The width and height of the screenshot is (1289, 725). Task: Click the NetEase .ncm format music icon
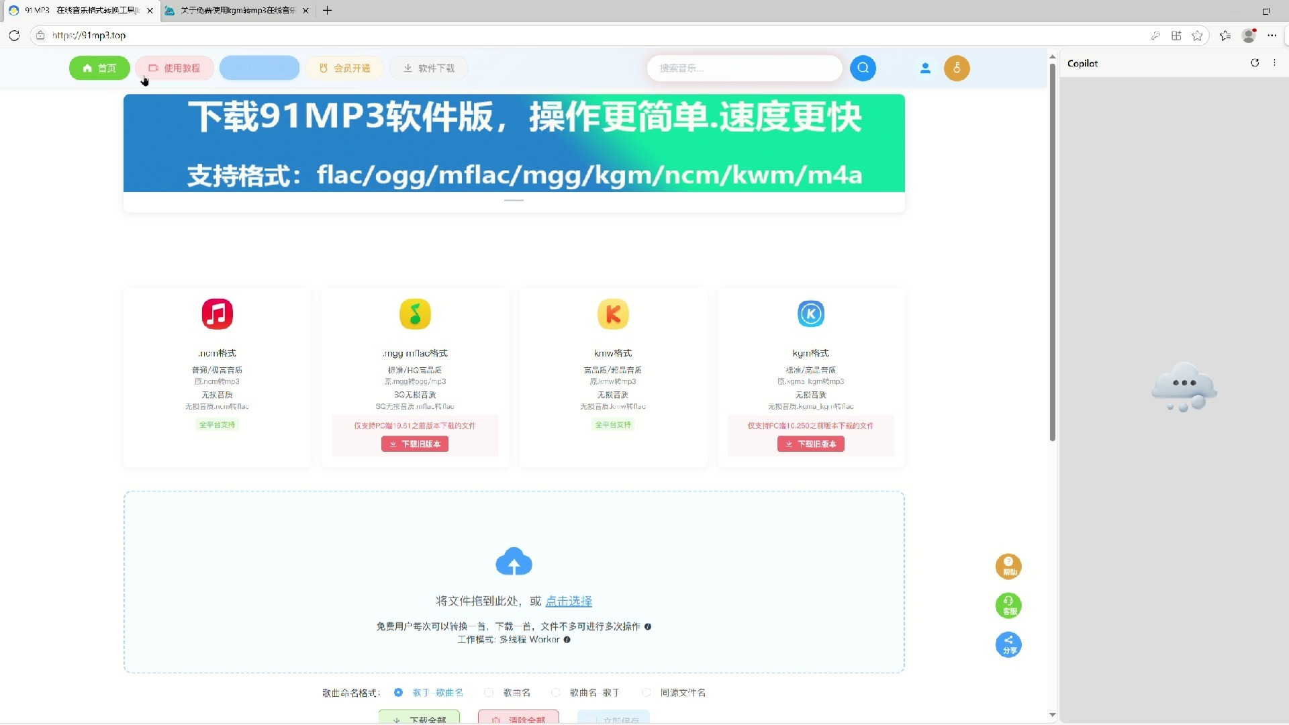pyautogui.click(x=216, y=313)
